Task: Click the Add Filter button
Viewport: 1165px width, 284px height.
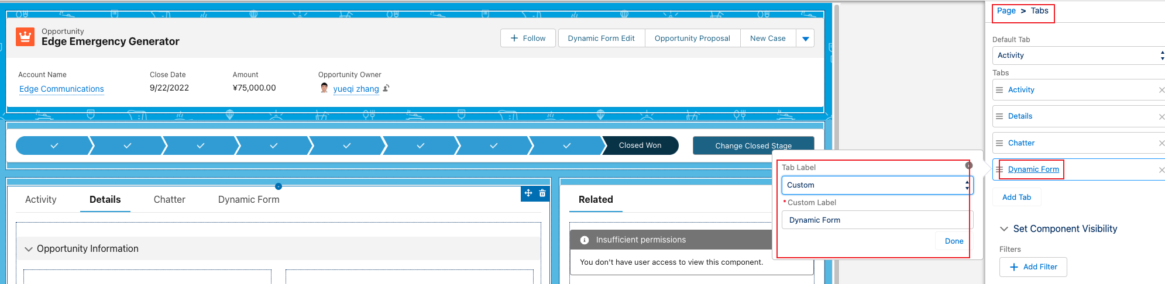Action: click(1033, 267)
